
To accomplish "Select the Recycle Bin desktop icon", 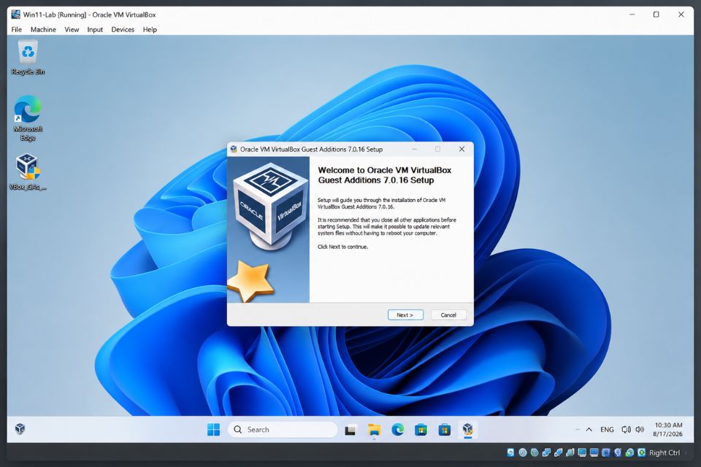I will click(x=28, y=58).
